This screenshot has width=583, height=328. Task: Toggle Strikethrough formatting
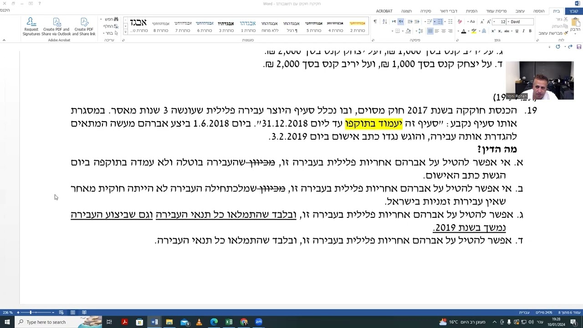506,31
